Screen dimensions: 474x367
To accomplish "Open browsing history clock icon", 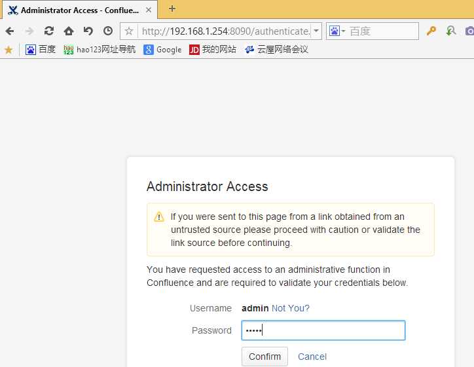I will pos(108,31).
